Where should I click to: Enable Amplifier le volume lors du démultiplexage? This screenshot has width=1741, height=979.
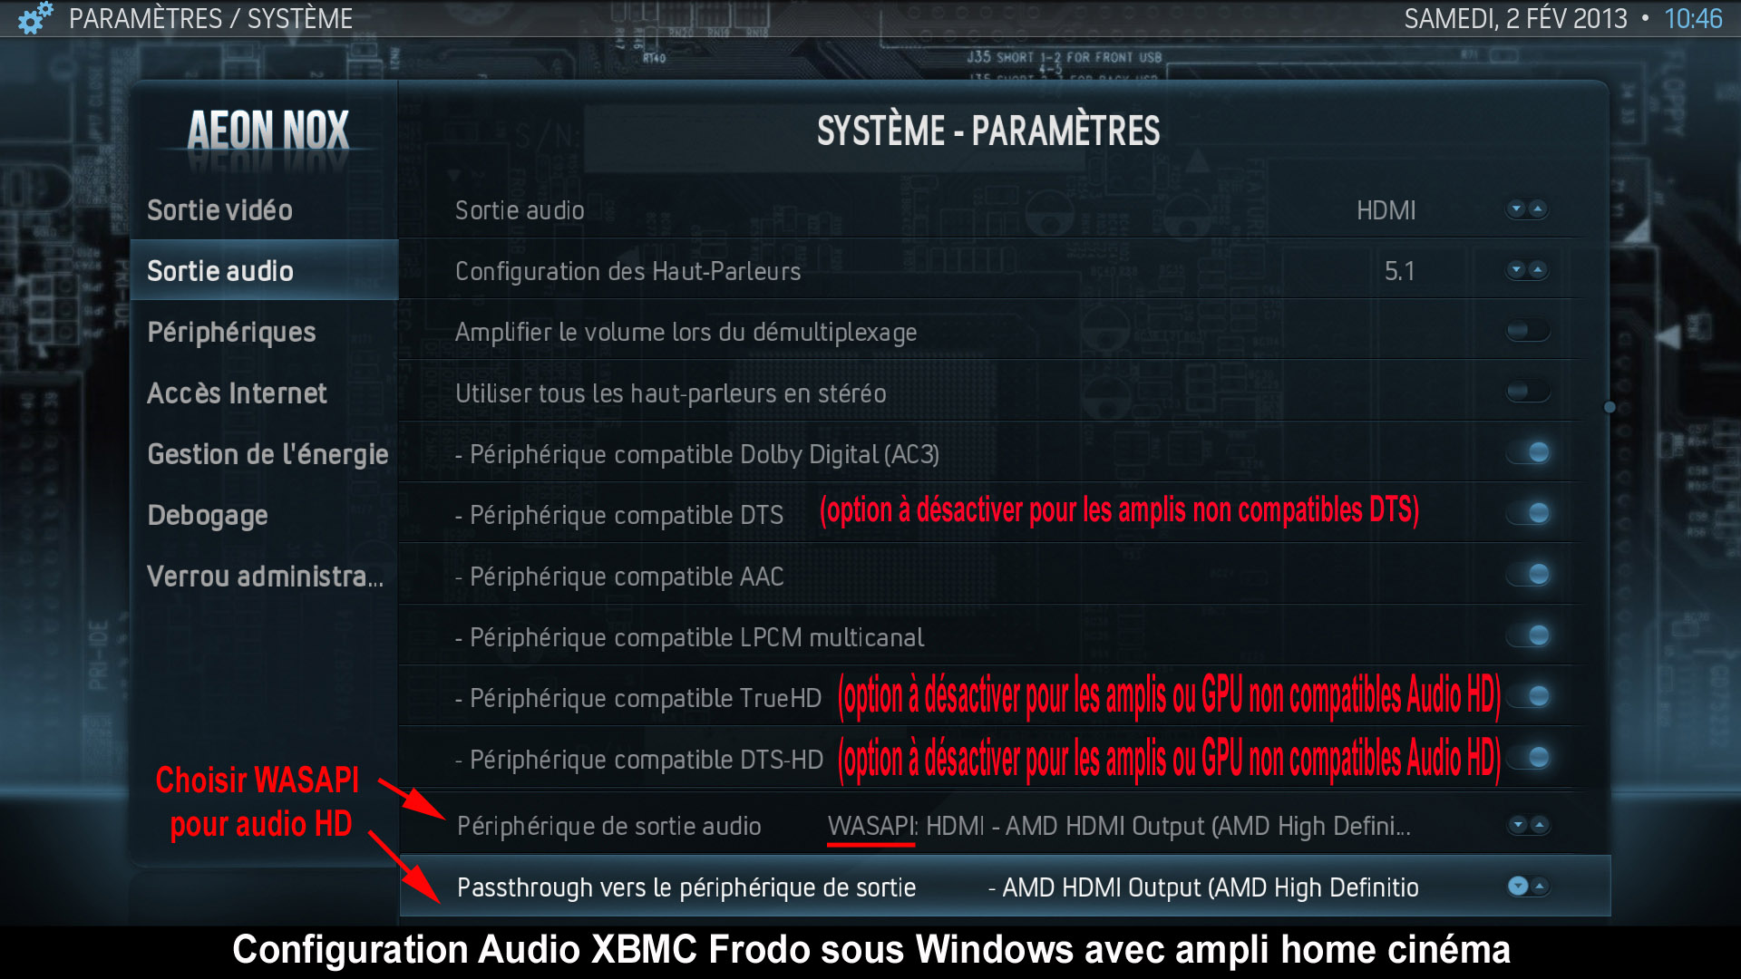click(1528, 331)
